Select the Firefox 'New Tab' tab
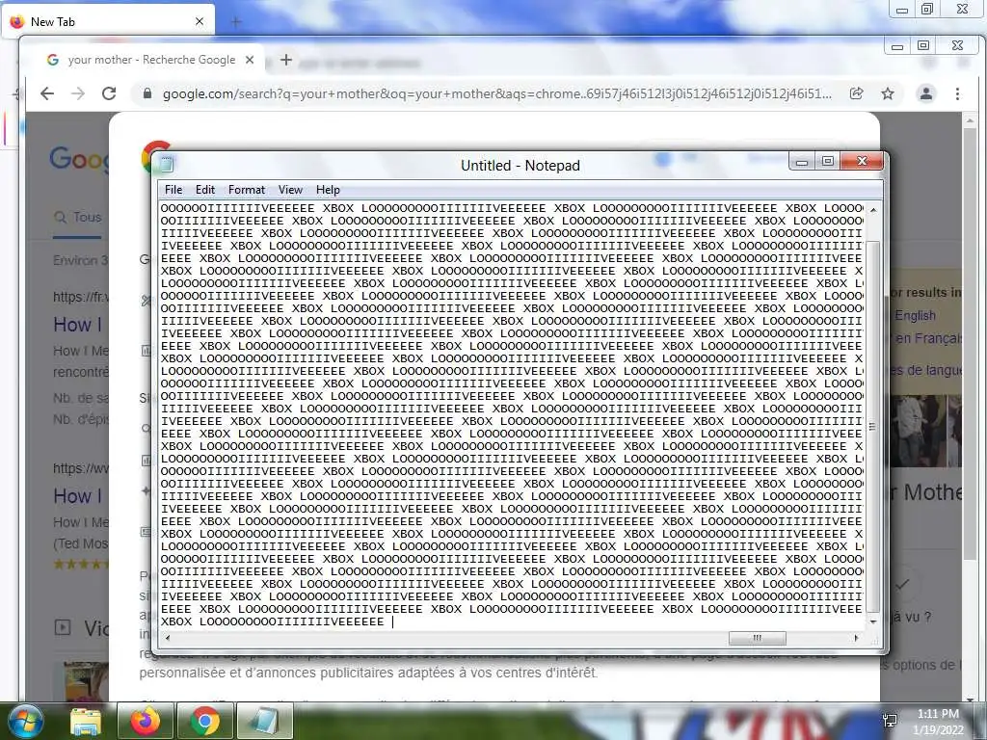Image resolution: width=987 pixels, height=740 pixels. coord(107,21)
